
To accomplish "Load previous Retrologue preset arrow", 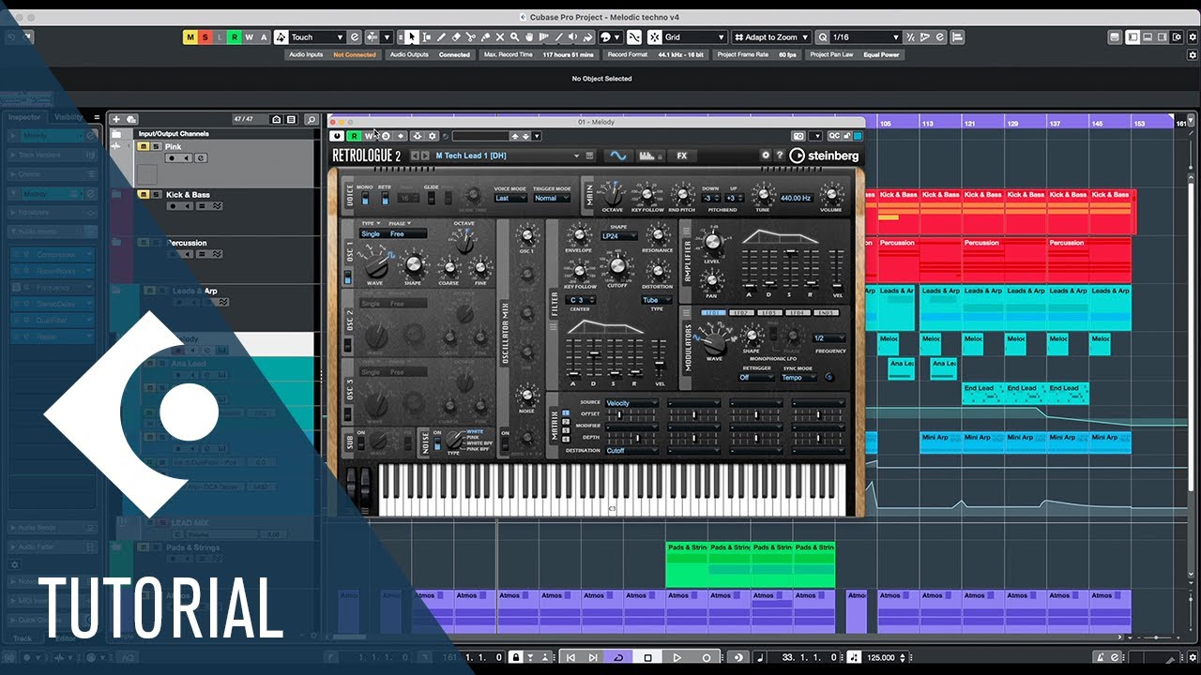I will pyautogui.click(x=415, y=156).
